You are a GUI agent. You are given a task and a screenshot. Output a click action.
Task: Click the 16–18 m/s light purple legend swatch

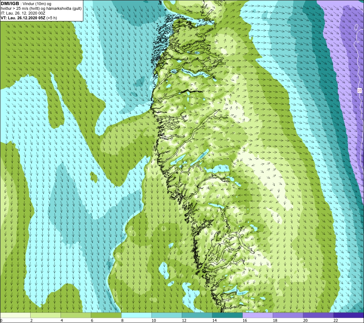258,315
